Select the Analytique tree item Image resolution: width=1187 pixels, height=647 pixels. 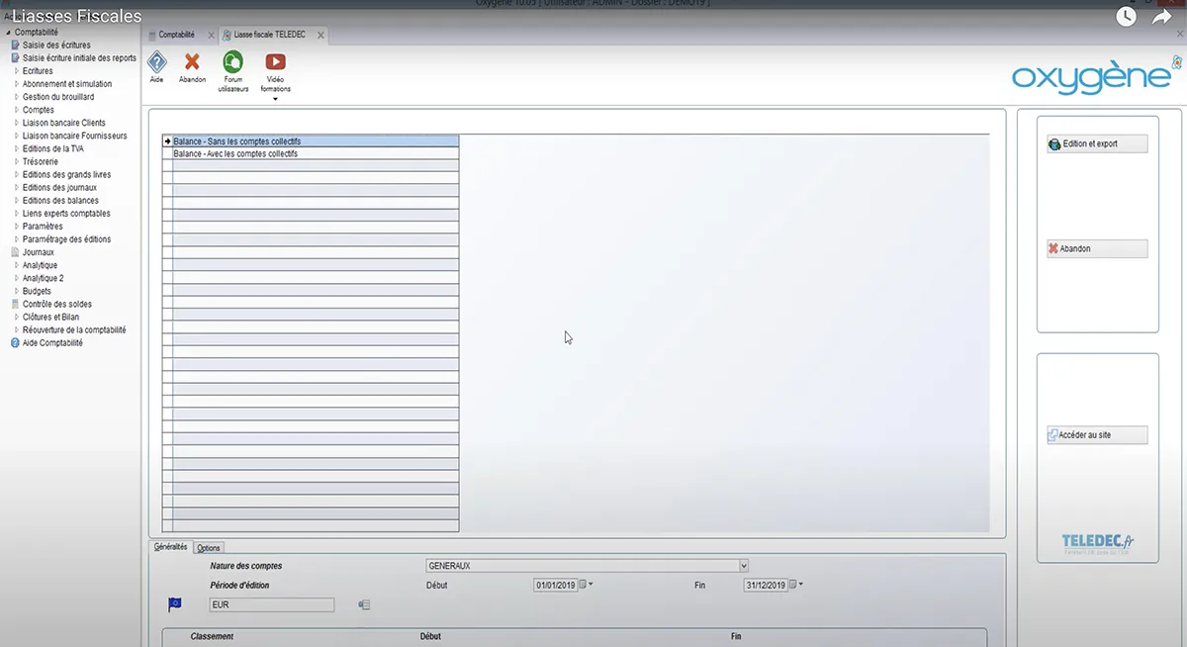pyautogui.click(x=40, y=265)
